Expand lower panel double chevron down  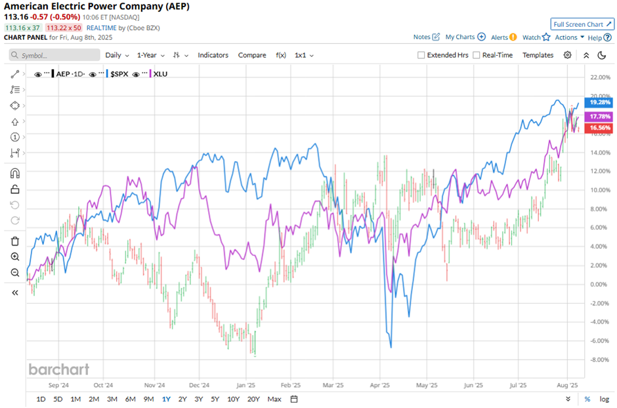pos(568,399)
